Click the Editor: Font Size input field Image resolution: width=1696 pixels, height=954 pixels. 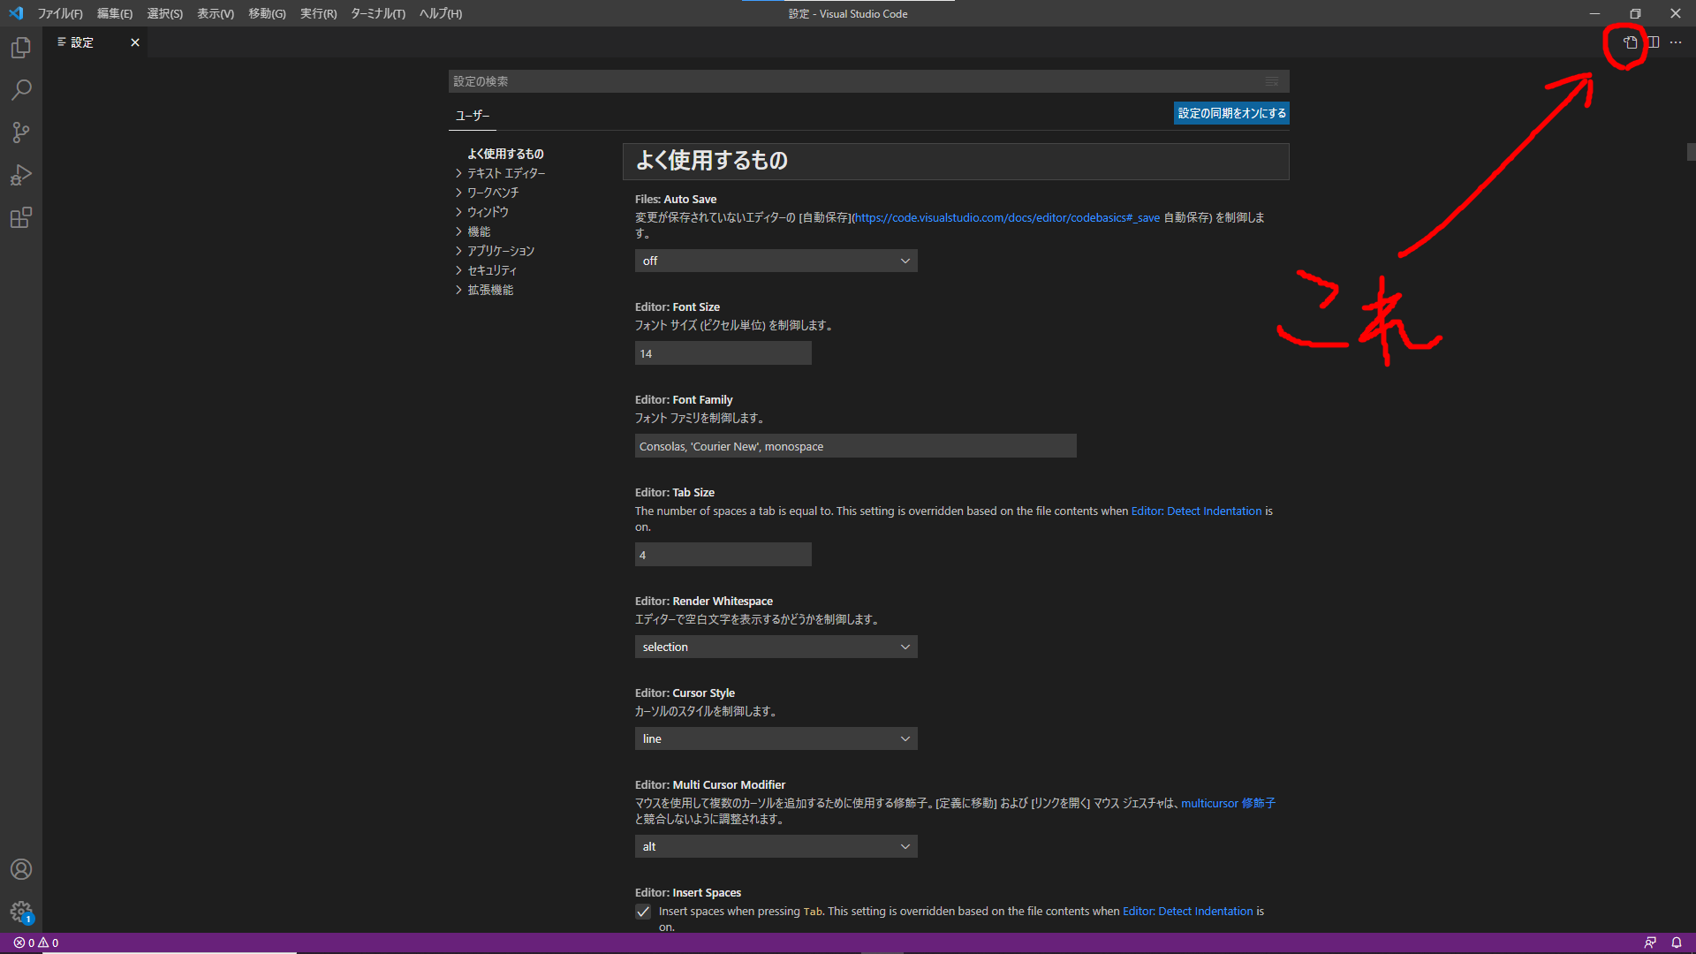[723, 353]
